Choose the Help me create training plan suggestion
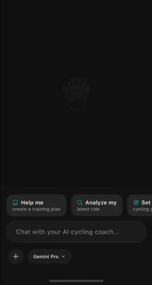Viewport: 152px width, 285px height. click(36, 205)
